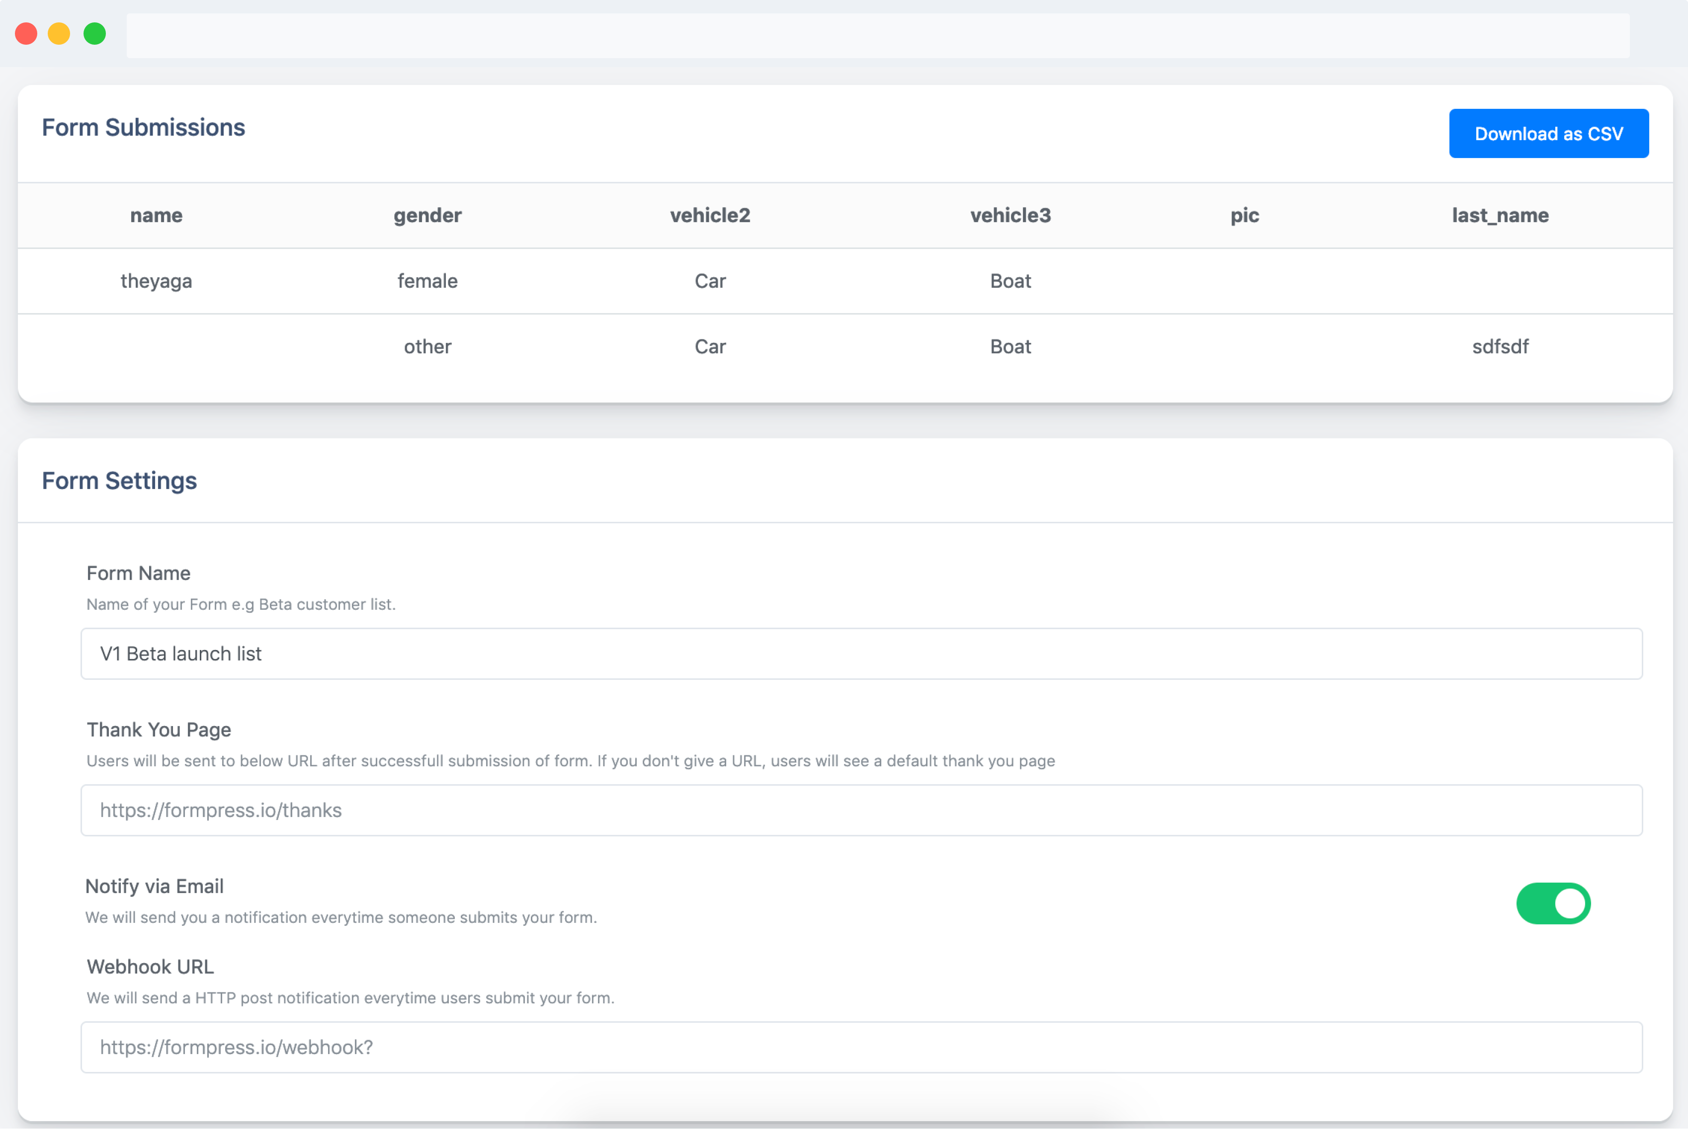The width and height of the screenshot is (1688, 1145).
Task: Click the gender column header
Action: coord(427,215)
